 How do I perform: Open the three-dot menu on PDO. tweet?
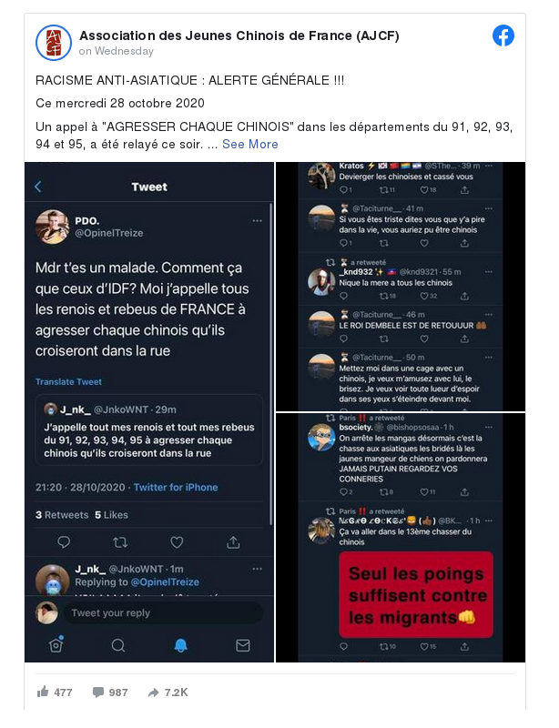click(257, 221)
